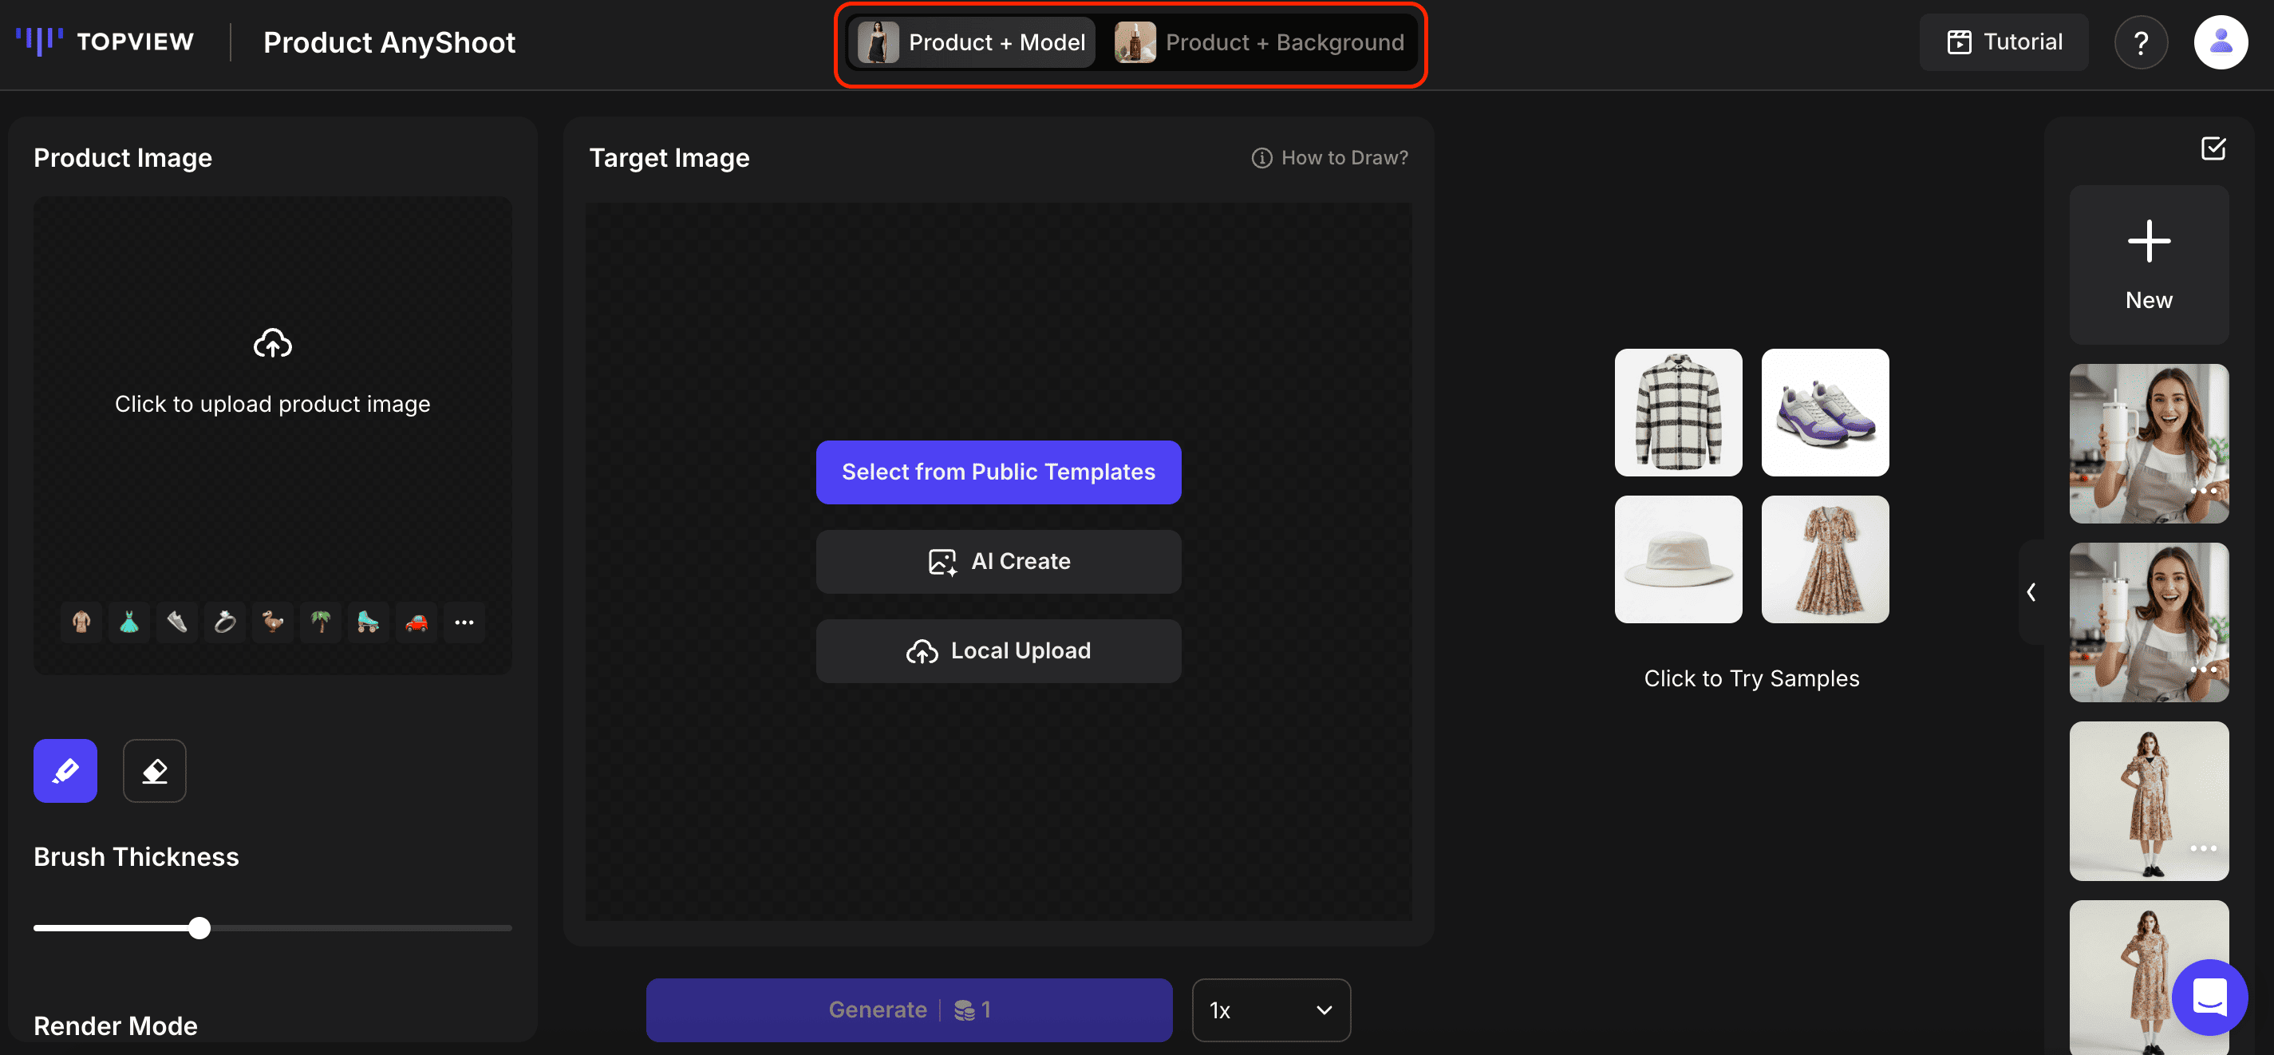
Task: Open the user profile avatar
Action: 2221,41
